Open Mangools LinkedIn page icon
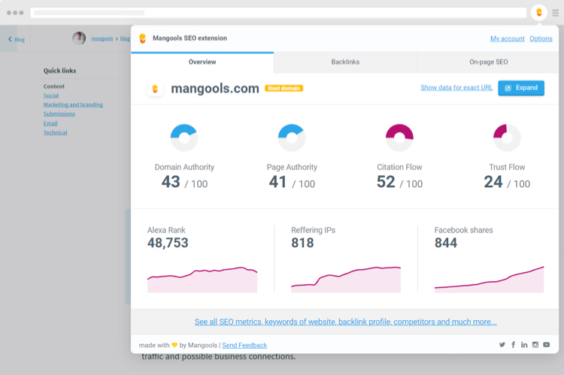Image resolution: width=564 pixels, height=375 pixels. (524, 345)
